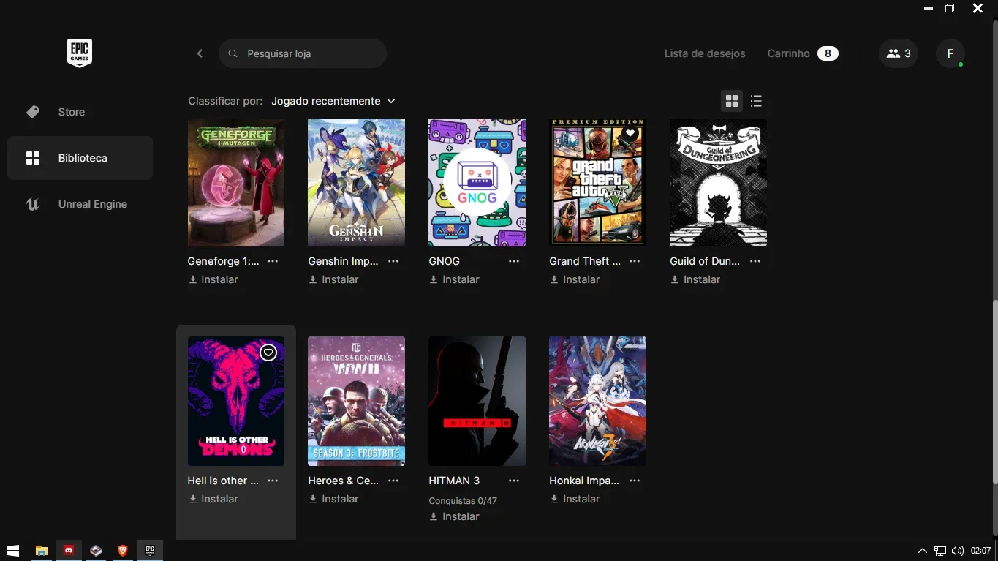Install Honkai Impact via Instalar
Image resolution: width=998 pixels, height=561 pixels.
[x=575, y=499]
